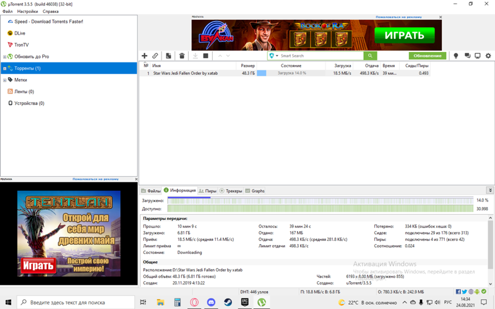Viewport: 495px width, 309px height.
Task: Open Preferences via the gear icon
Action: click(x=488, y=56)
